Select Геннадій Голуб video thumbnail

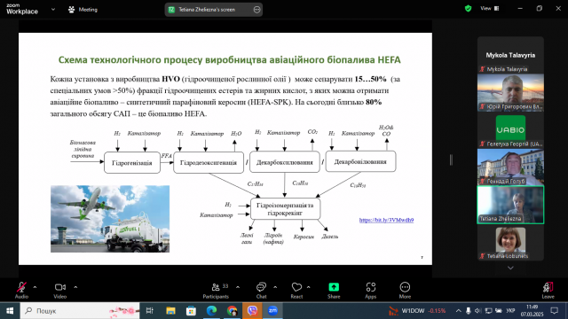(x=510, y=167)
